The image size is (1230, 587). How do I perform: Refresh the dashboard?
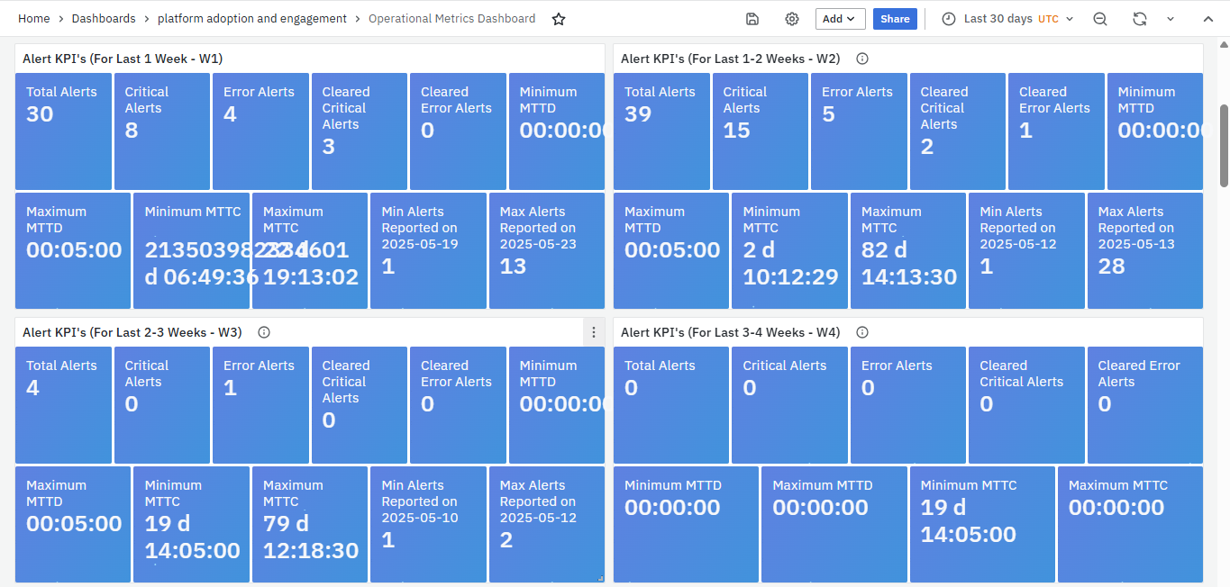(1140, 19)
